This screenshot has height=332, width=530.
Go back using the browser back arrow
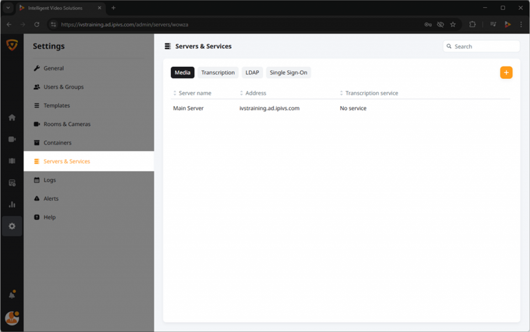pos(9,25)
